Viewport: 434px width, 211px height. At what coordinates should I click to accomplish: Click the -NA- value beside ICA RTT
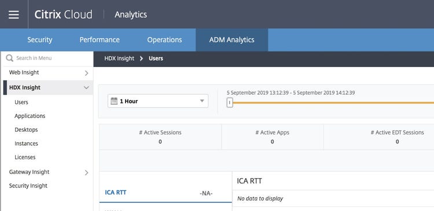(206, 193)
